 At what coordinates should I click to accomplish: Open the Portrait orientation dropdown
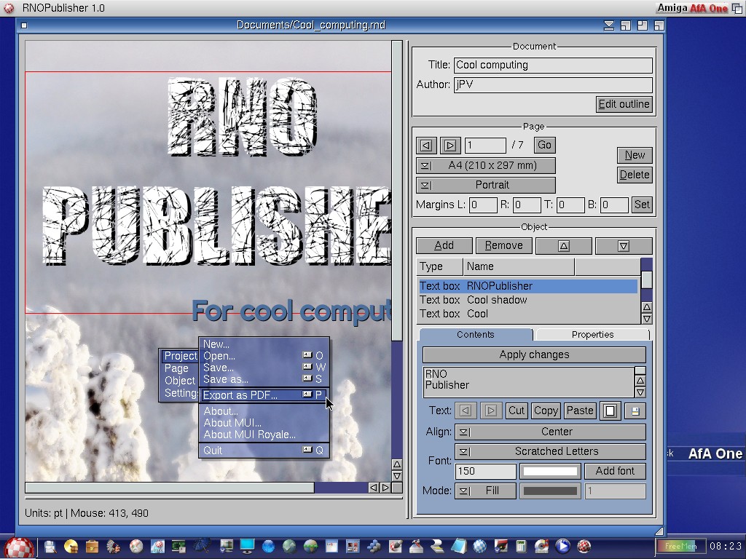pyautogui.click(x=485, y=185)
